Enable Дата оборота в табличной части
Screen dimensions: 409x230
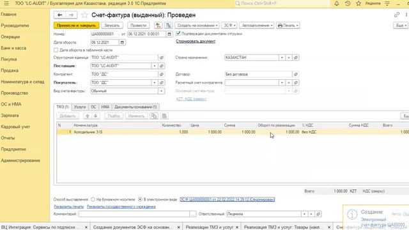(x=56, y=50)
